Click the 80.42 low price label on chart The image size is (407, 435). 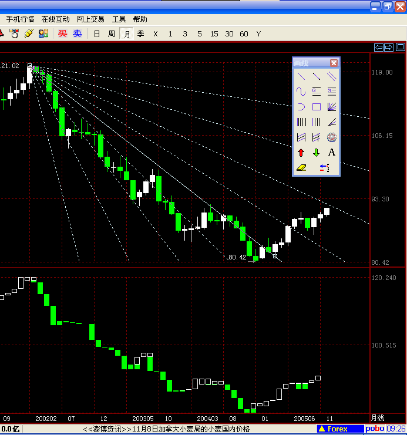[237, 257]
